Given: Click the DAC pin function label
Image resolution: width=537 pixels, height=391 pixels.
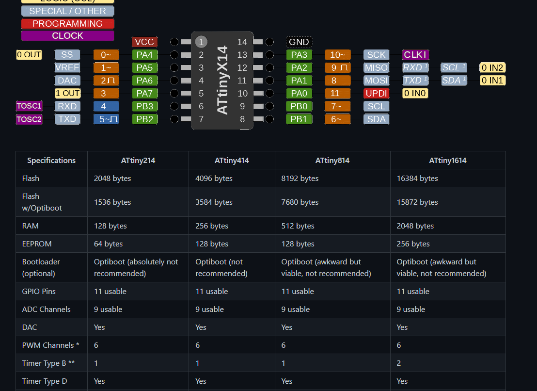Looking at the screenshot, I should pos(67,81).
